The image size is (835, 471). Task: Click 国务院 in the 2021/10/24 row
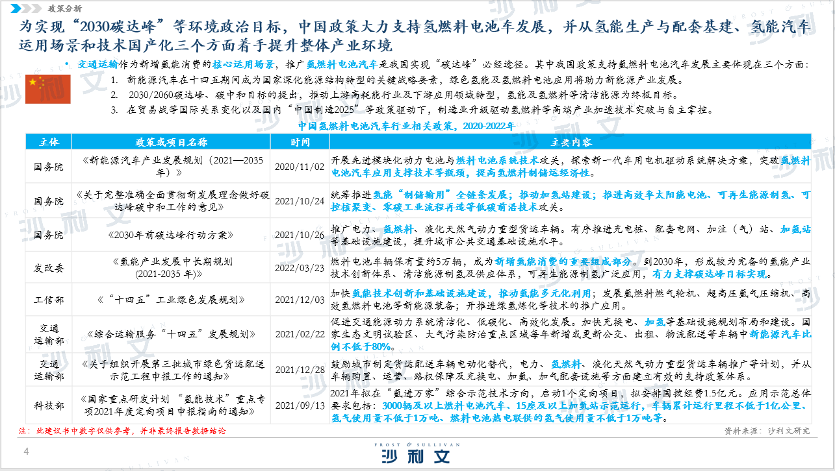50,200
